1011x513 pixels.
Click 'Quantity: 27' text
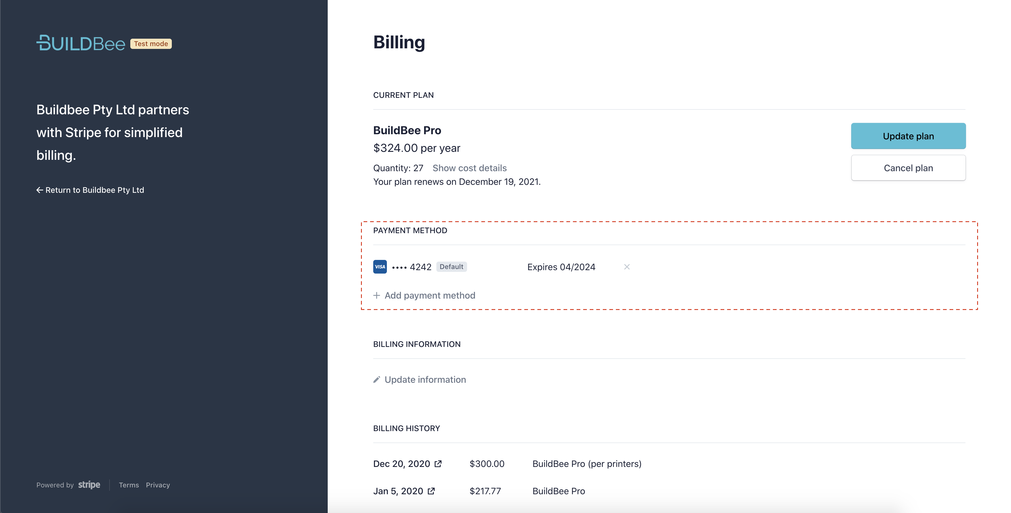(x=398, y=168)
